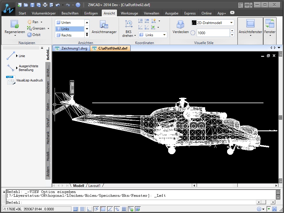Switch to the Volumenkörper ribbon tab
Screen dimensions: 284x213
(x=44, y=13)
